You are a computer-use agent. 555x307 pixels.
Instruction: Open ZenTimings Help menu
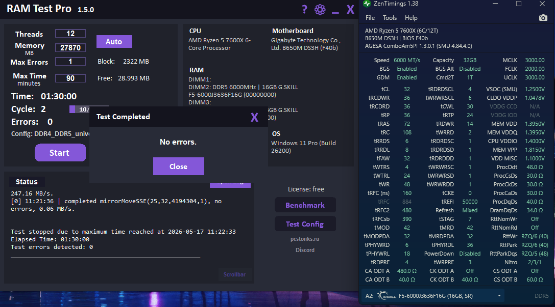click(411, 18)
